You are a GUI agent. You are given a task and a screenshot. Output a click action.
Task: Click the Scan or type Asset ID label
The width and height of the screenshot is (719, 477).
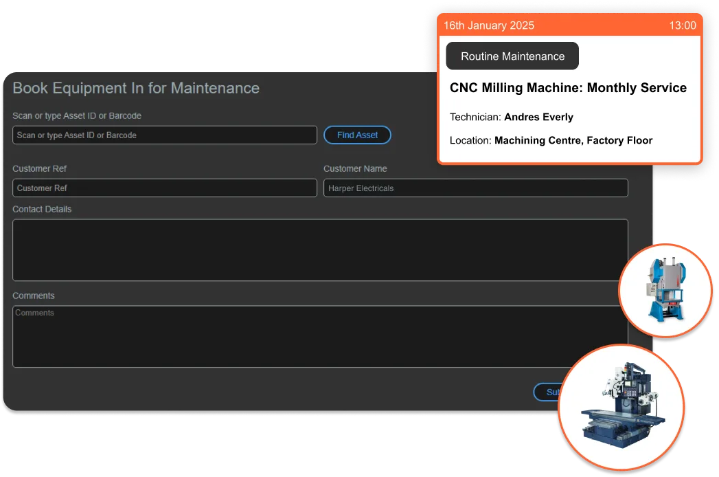77,115
